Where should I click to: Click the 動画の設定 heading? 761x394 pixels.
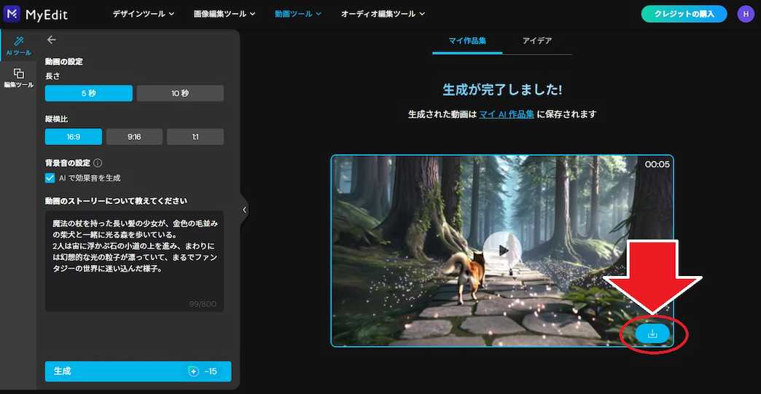pyautogui.click(x=63, y=62)
